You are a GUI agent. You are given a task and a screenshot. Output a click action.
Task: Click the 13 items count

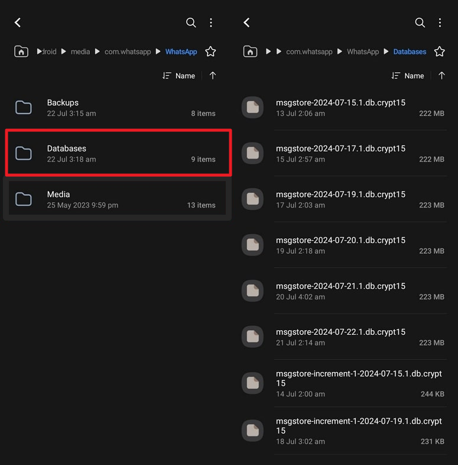201,205
